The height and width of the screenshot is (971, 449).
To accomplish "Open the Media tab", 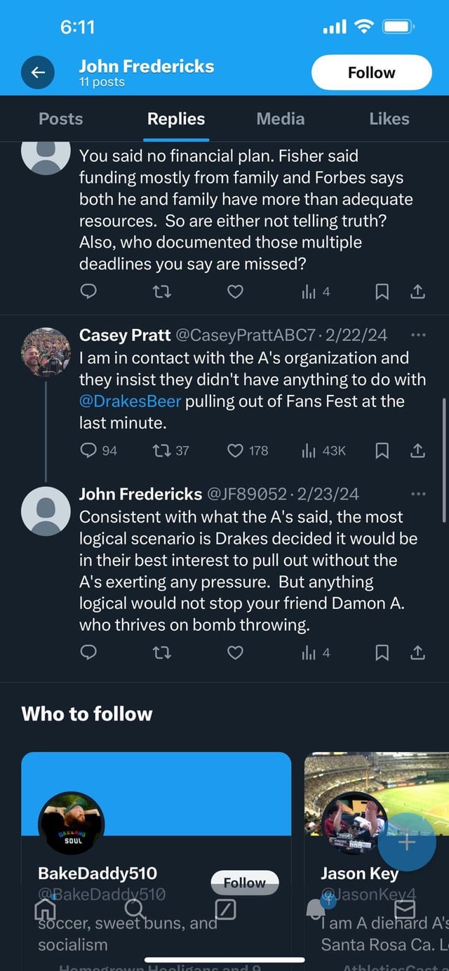I will [281, 119].
